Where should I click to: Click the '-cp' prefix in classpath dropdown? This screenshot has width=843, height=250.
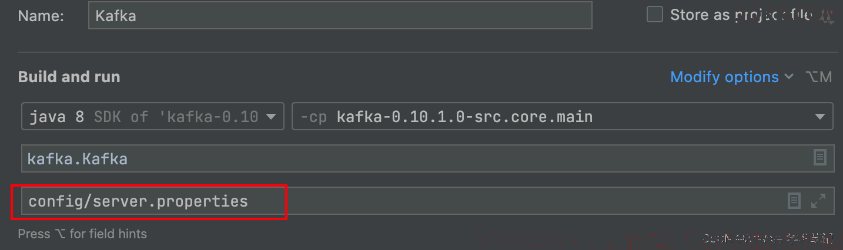coord(314,117)
